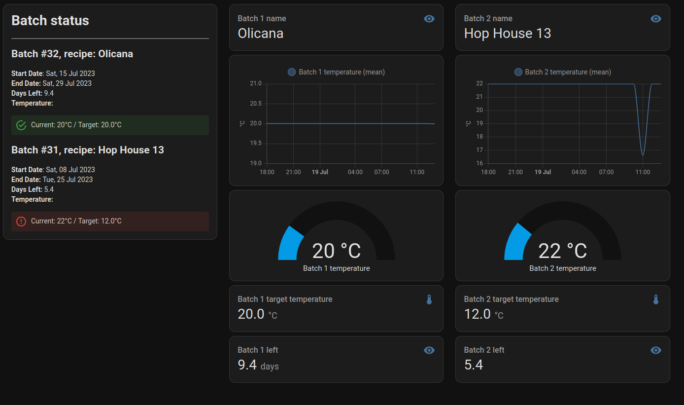The width and height of the screenshot is (684, 405).
Task: Open Batch 1 name entity Olicana
Action: click(x=336, y=28)
